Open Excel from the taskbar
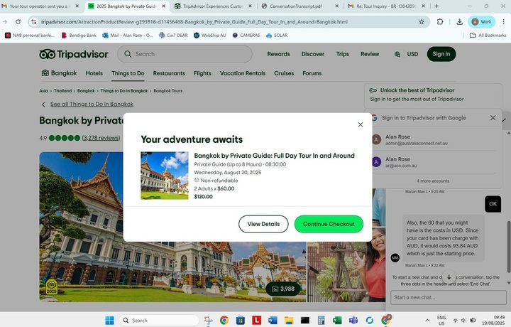Screen dimensions: 511x327 (x=337, y=321)
